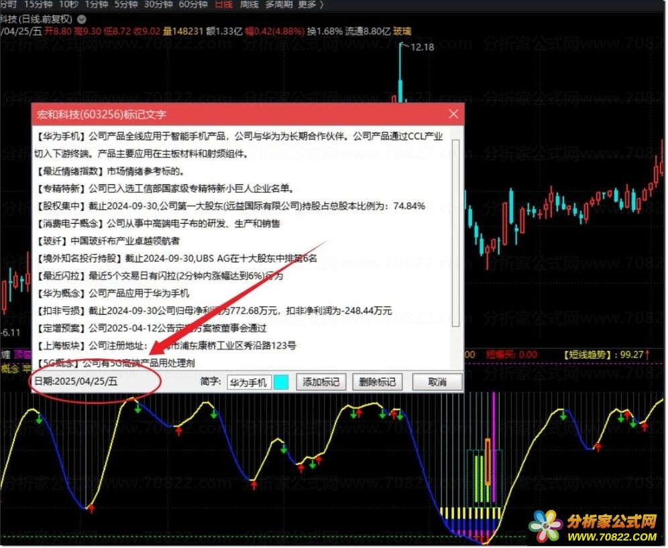Viewport: 668px width, 548px height.
Task: Select the 【华为手机】 note line
Action: coord(239,145)
